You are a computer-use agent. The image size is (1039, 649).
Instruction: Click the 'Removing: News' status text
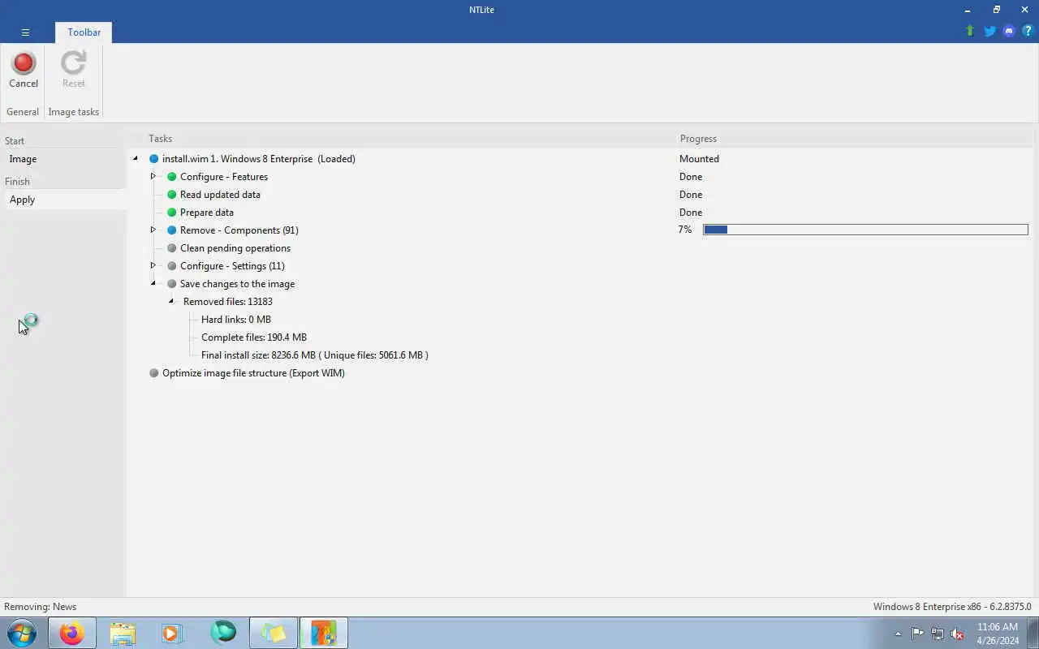(41, 607)
